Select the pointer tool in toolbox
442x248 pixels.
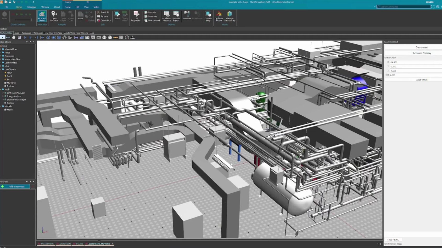[x=3, y=37]
